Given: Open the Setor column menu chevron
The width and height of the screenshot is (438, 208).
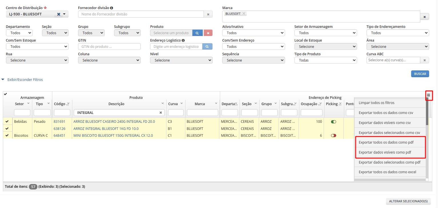Looking at the screenshot, I should [x=28, y=103].
